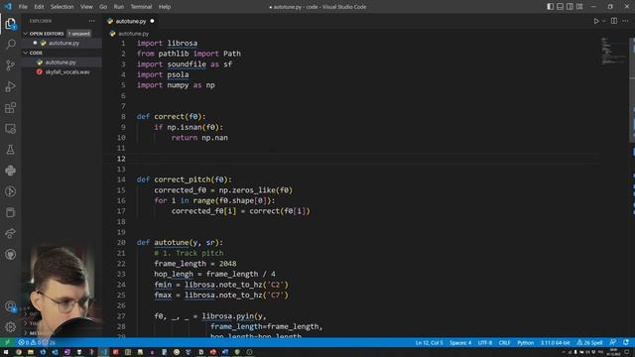The image size is (635, 357).
Task: Split the editor to the right
Action: pyautogui.click(x=614, y=21)
